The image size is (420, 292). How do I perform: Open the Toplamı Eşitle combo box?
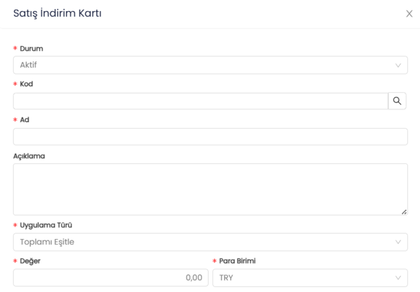(210, 242)
